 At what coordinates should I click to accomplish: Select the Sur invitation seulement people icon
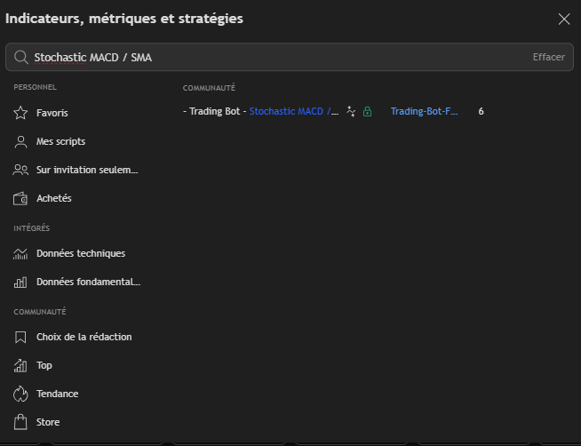point(21,170)
